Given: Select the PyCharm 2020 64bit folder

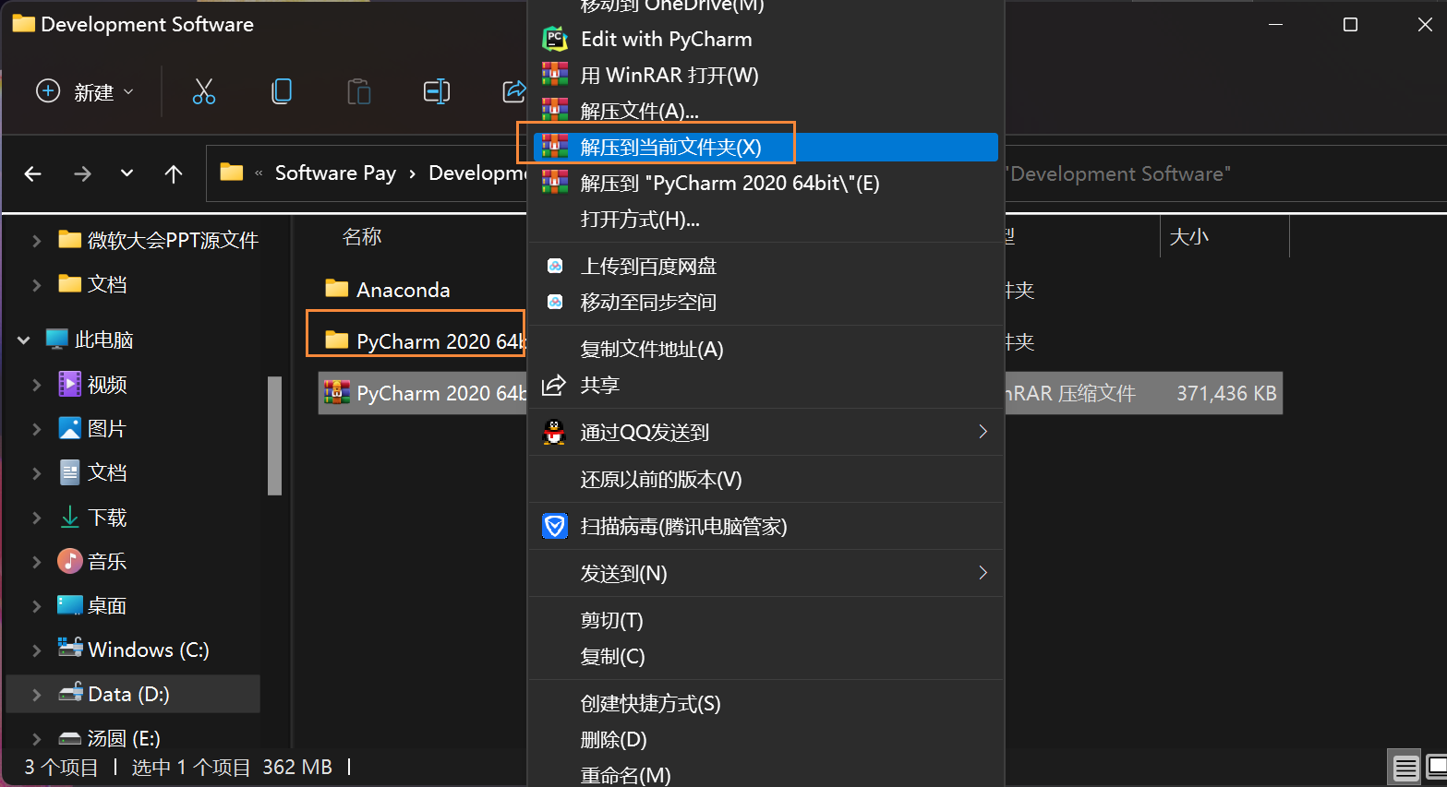Looking at the screenshot, I should coord(425,341).
